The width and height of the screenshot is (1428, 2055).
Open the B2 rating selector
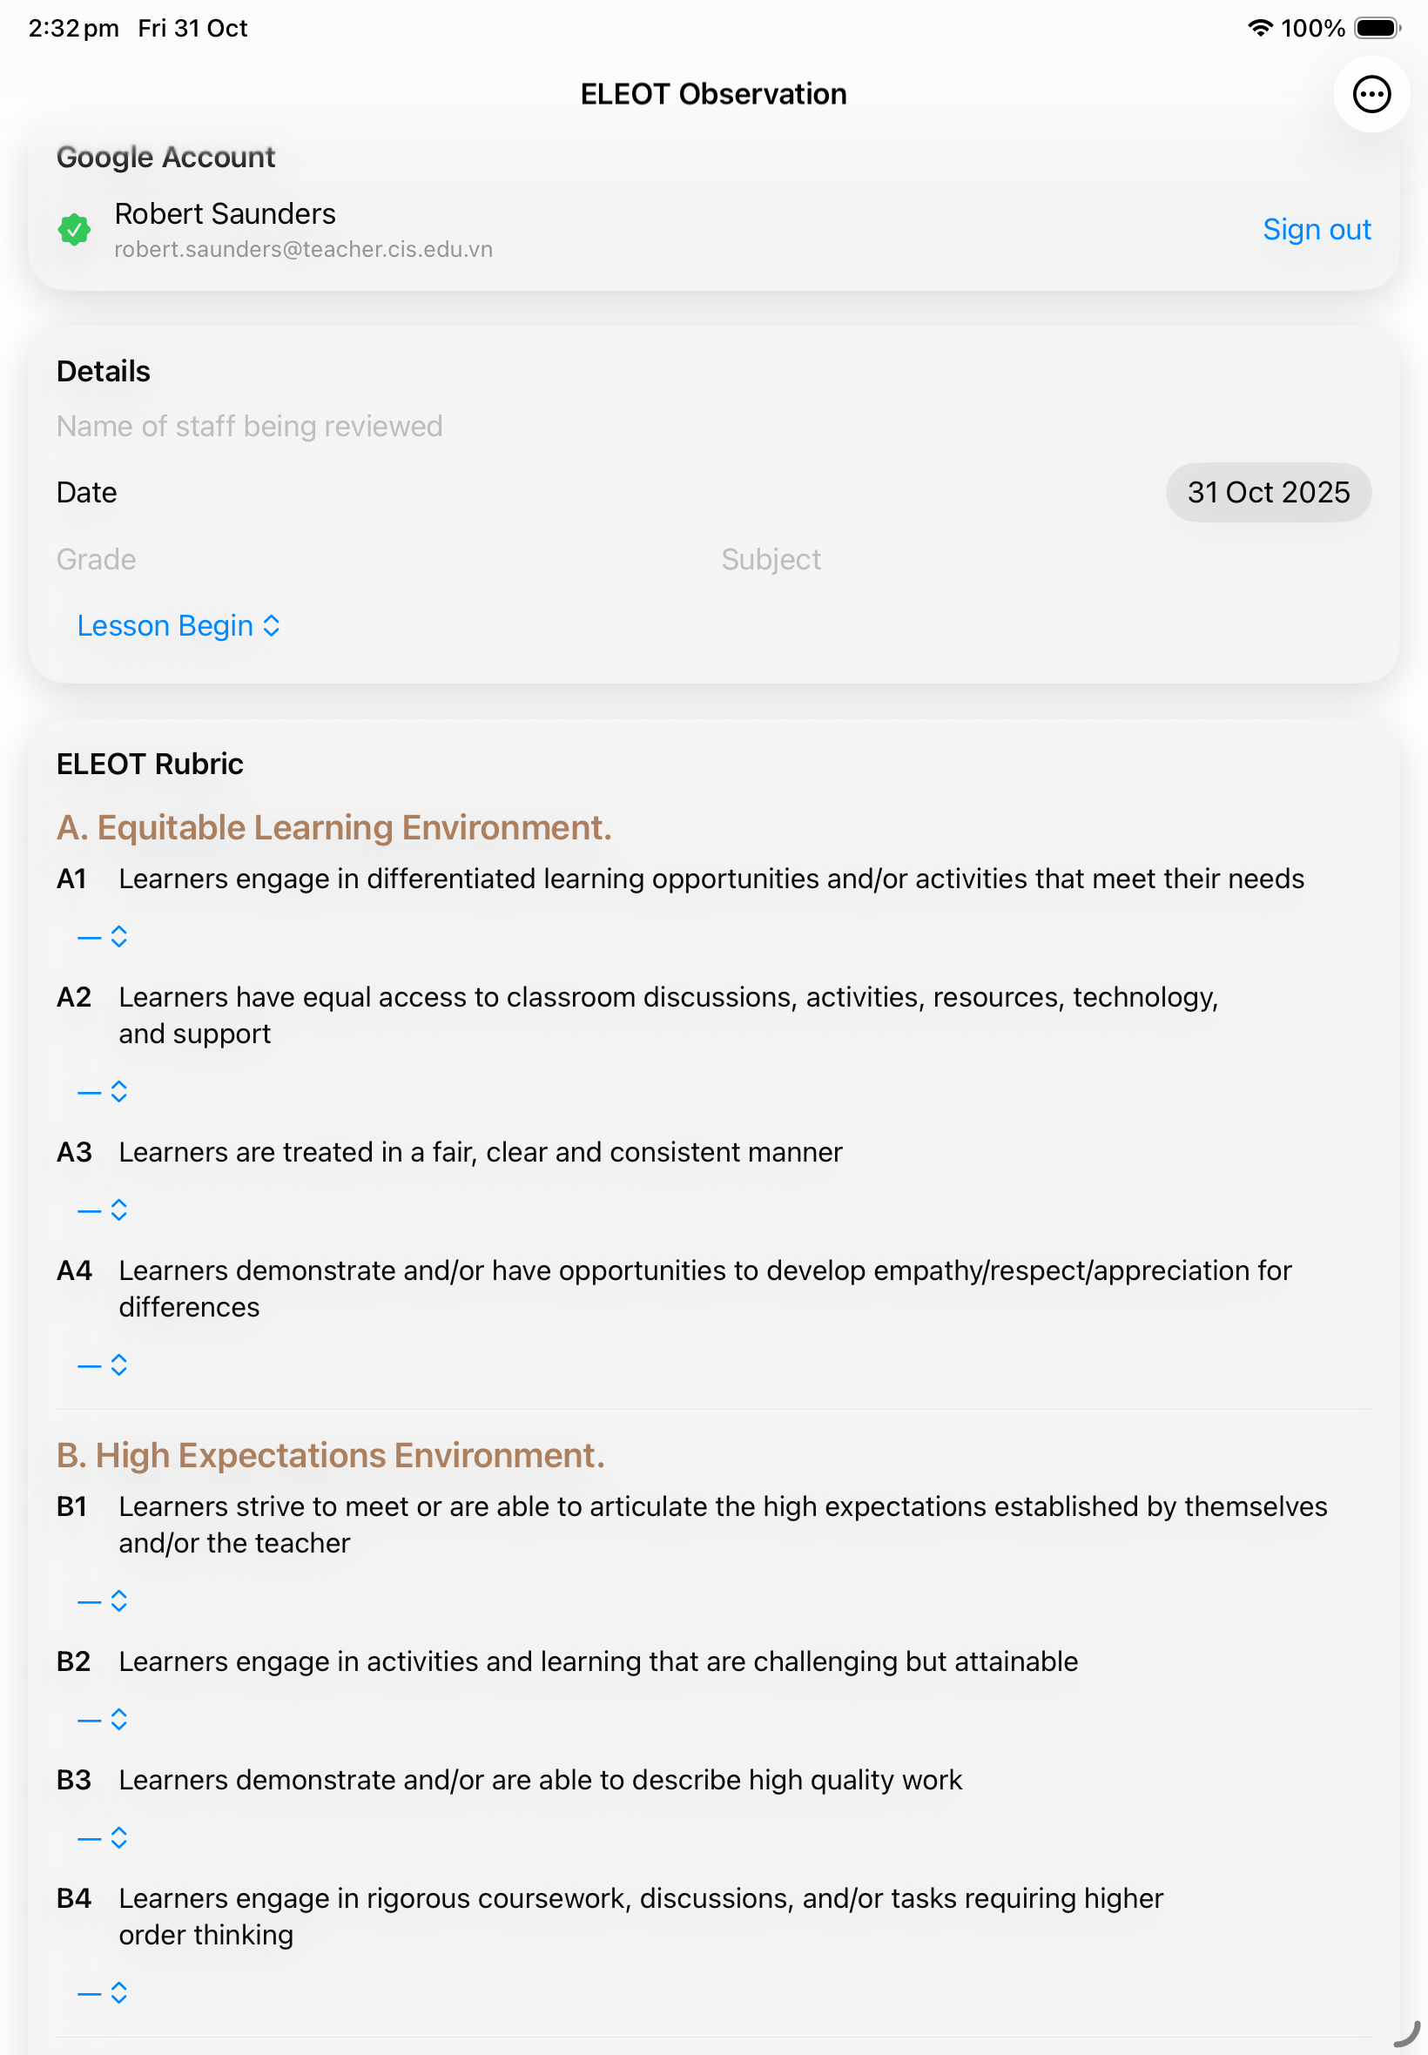[x=101, y=1719]
